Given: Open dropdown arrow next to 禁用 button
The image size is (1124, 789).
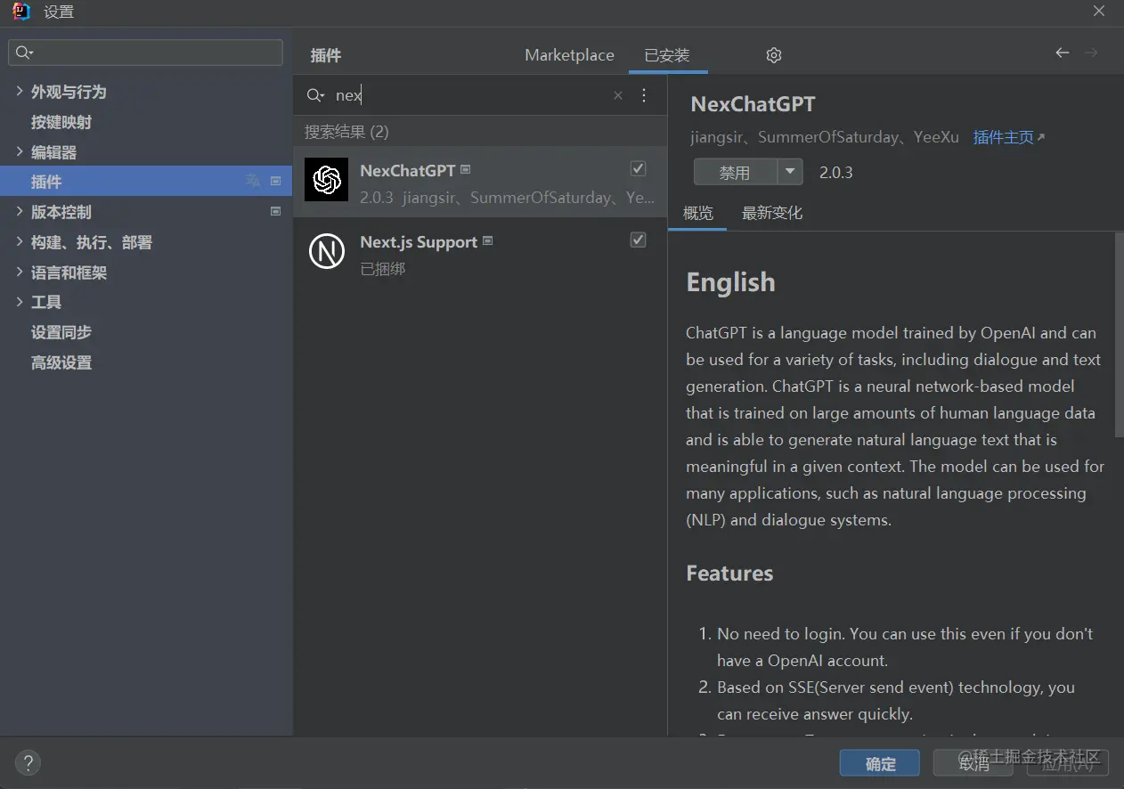Looking at the screenshot, I should [790, 172].
